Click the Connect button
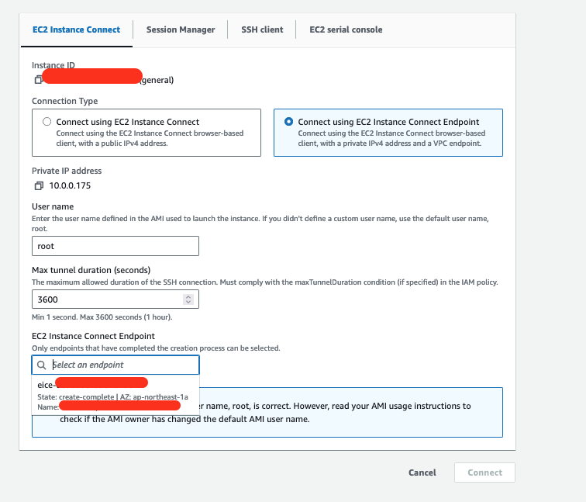The width and height of the screenshot is (586, 502). pos(484,473)
